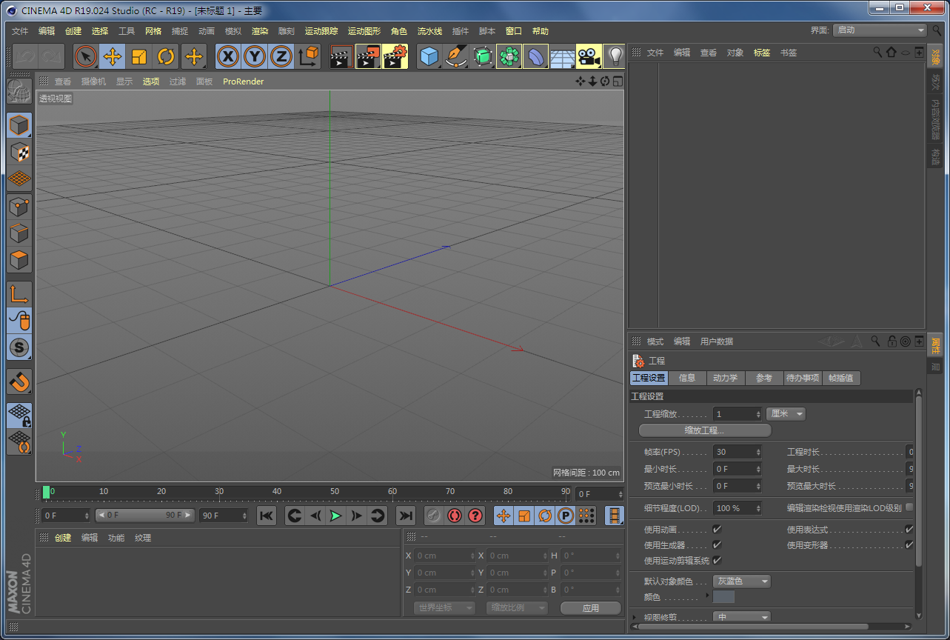
Task: Activate the Rotate tool
Action: pos(166,56)
